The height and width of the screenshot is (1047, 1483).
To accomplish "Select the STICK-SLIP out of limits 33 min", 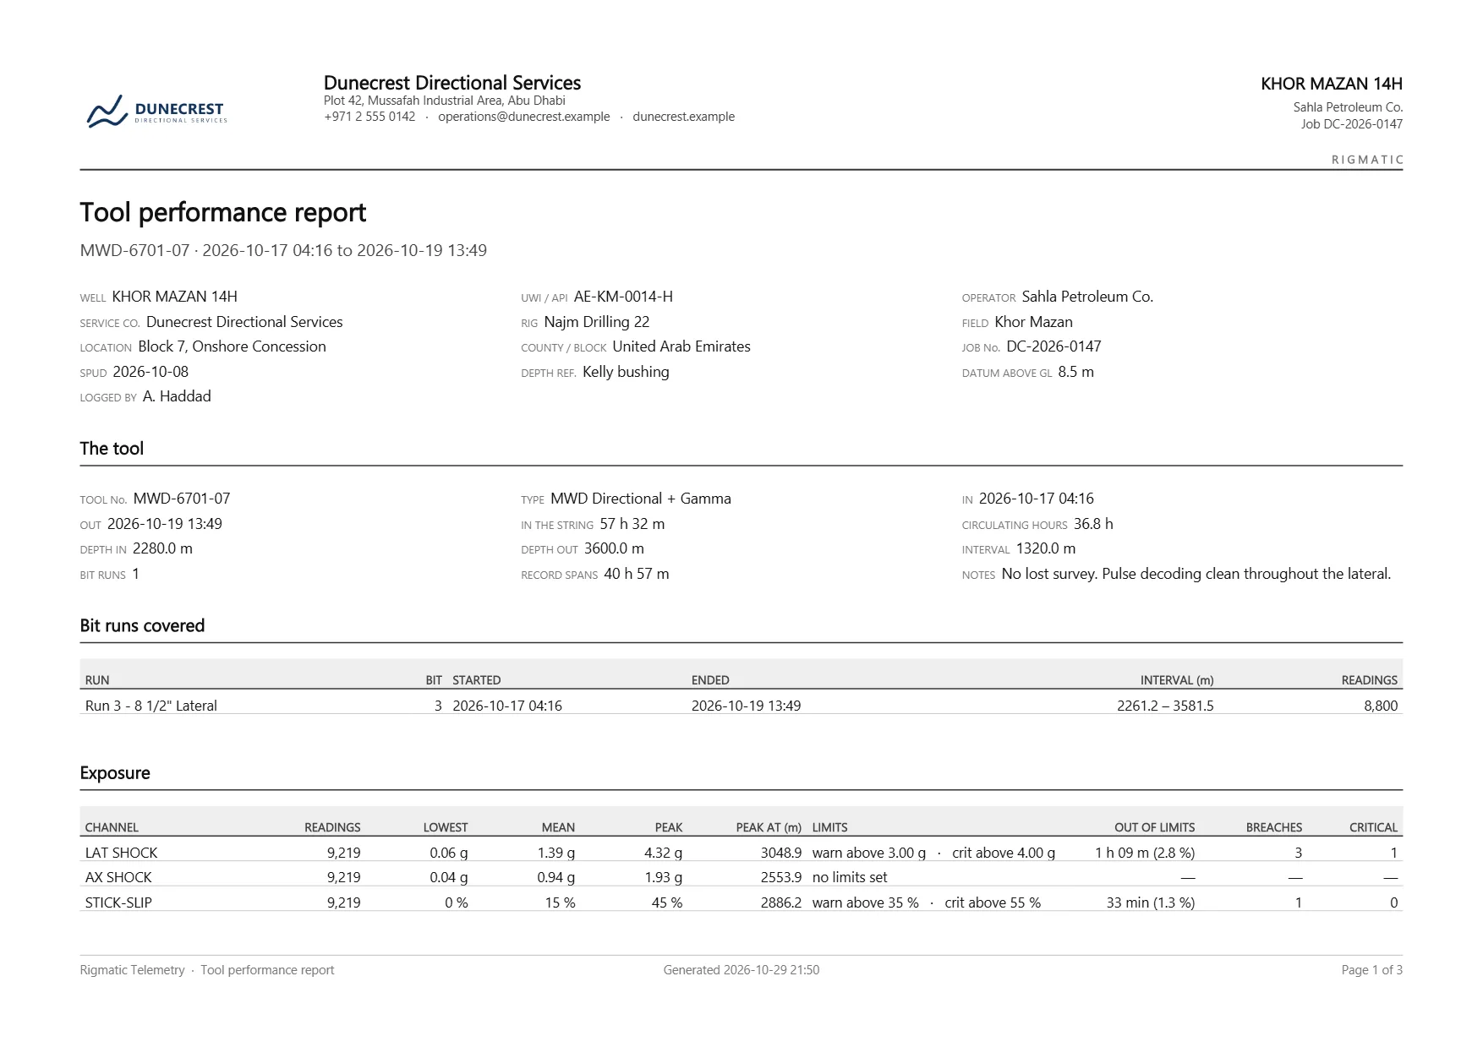I will tap(1151, 902).
